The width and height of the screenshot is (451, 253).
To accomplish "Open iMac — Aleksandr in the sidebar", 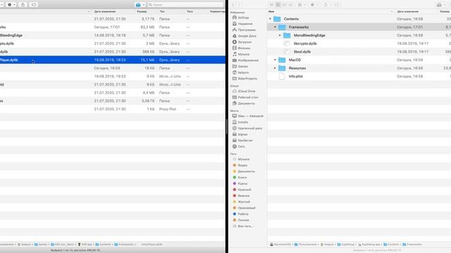I will 250,116.
